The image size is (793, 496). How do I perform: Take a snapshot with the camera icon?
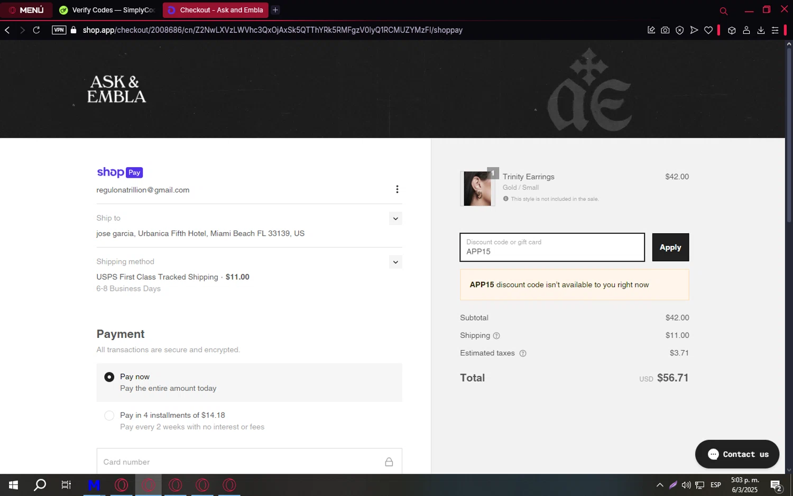(665, 30)
